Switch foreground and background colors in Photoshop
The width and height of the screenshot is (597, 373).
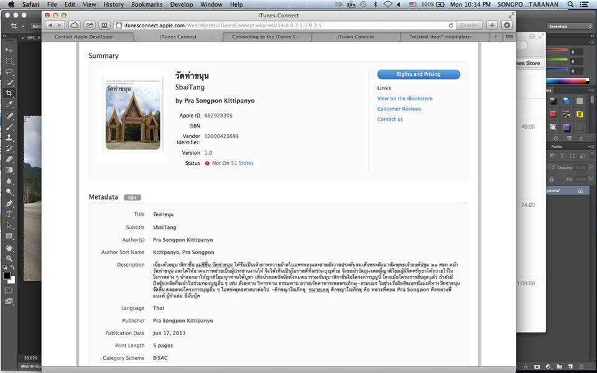point(12,267)
